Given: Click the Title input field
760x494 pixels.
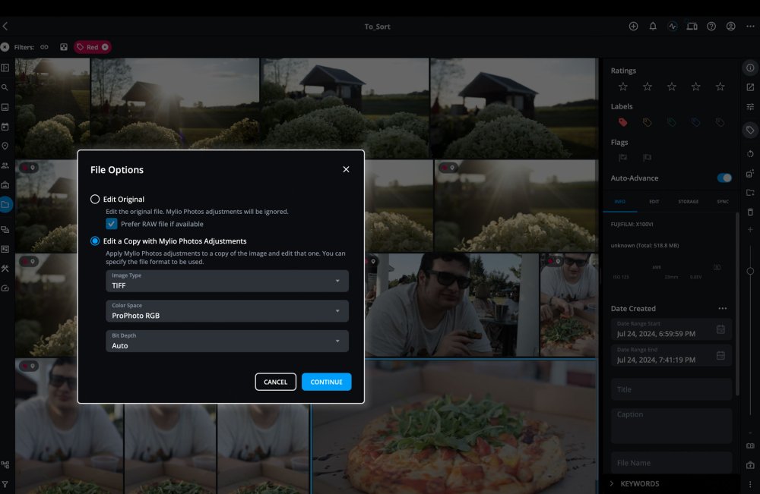Looking at the screenshot, I should [671, 389].
